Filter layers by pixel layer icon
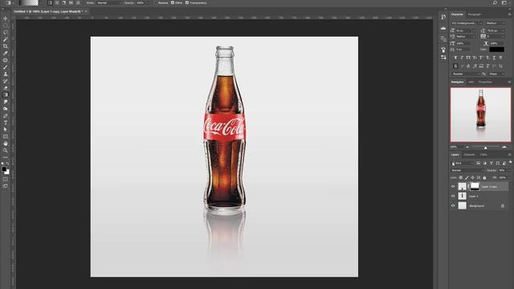Viewport: 514px width, 289px height. (479, 163)
